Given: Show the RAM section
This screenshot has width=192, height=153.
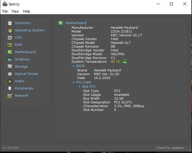Looking at the screenshot, I should [18, 45].
